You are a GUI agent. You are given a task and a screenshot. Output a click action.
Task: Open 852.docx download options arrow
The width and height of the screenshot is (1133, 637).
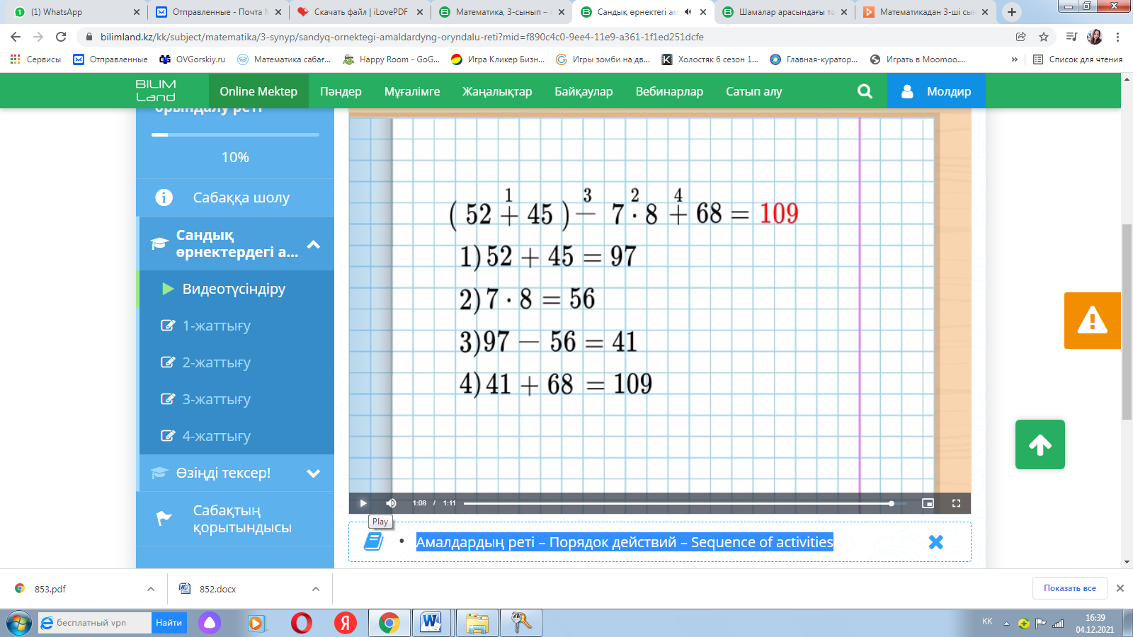(x=316, y=589)
